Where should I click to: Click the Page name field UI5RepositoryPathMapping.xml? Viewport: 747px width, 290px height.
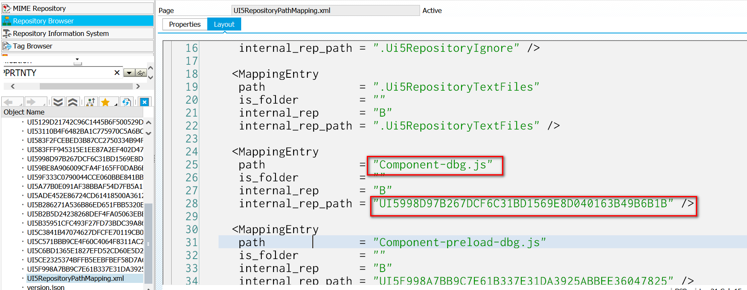pyautogui.click(x=326, y=10)
